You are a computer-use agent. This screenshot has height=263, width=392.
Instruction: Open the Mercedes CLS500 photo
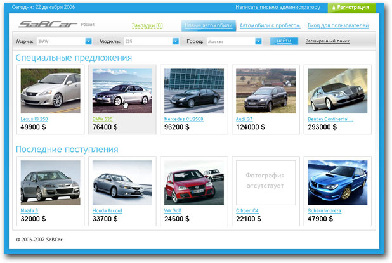194,91
